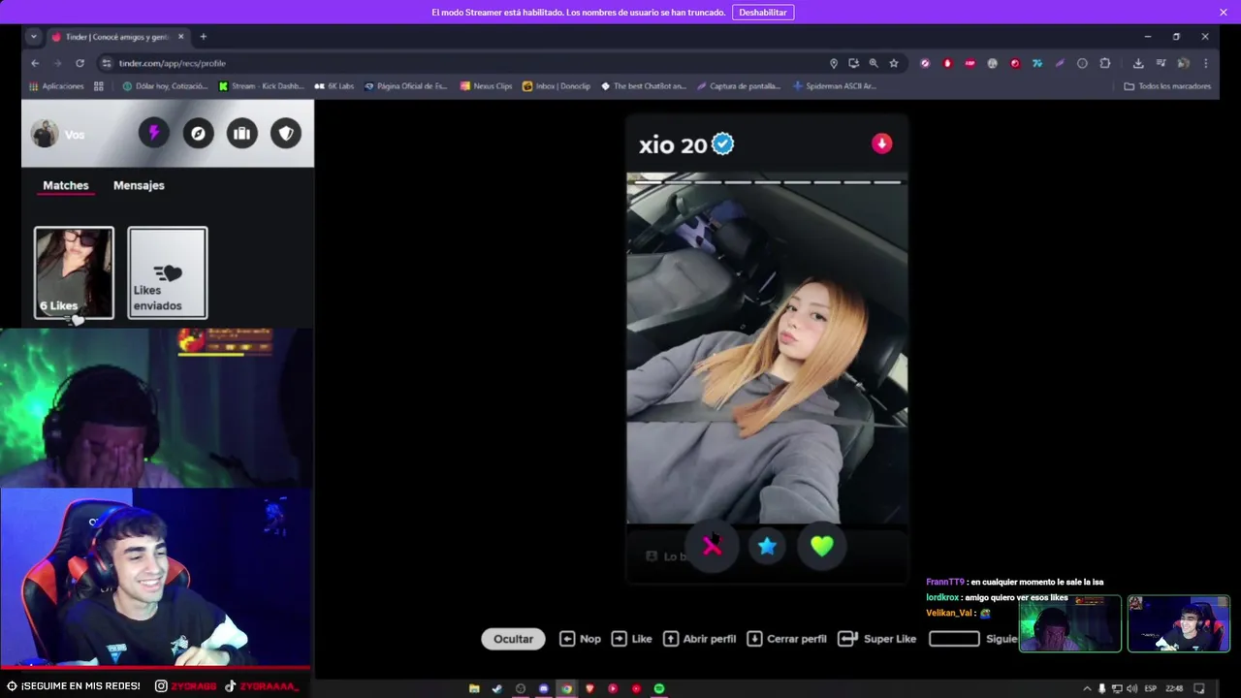Dismiss the streamer mode banner
Viewport: 1241px width, 698px height.
pyautogui.click(x=1224, y=13)
